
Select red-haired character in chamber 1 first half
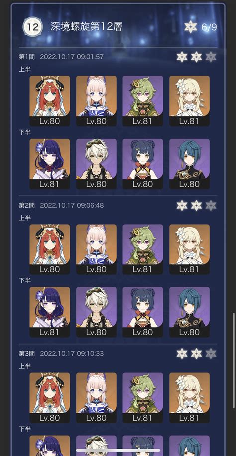(x=50, y=101)
